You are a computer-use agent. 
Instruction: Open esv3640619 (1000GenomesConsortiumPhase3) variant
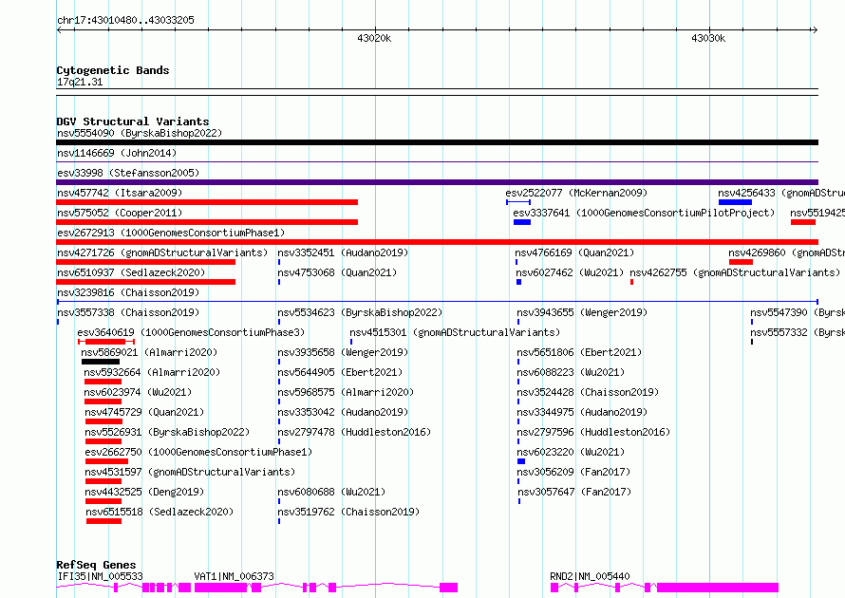tap(191, 332)
